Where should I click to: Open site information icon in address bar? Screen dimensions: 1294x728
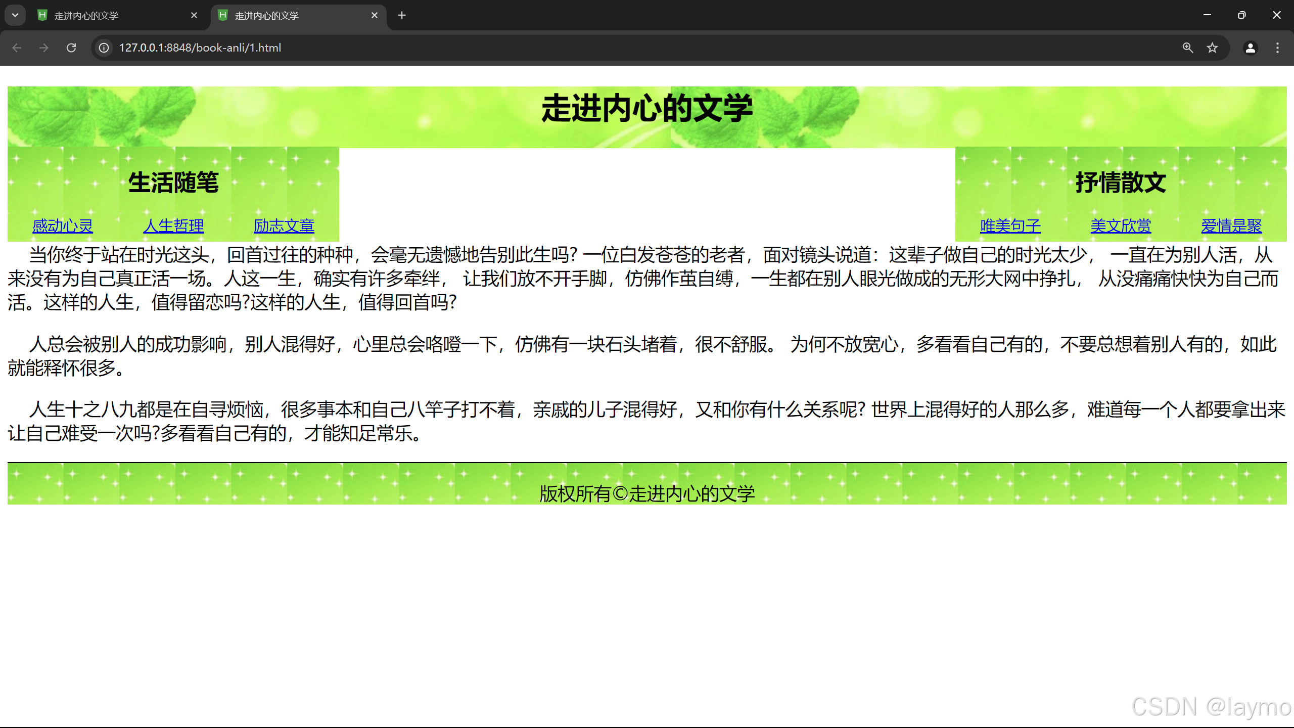104,48
